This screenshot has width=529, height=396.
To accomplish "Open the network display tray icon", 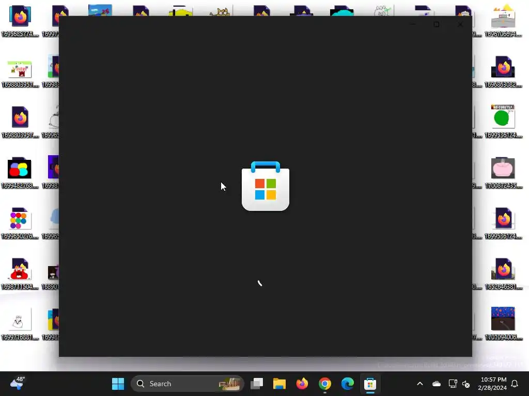I will click(453, 384).
